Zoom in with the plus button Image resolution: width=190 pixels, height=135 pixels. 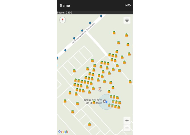tap(127, 121)
